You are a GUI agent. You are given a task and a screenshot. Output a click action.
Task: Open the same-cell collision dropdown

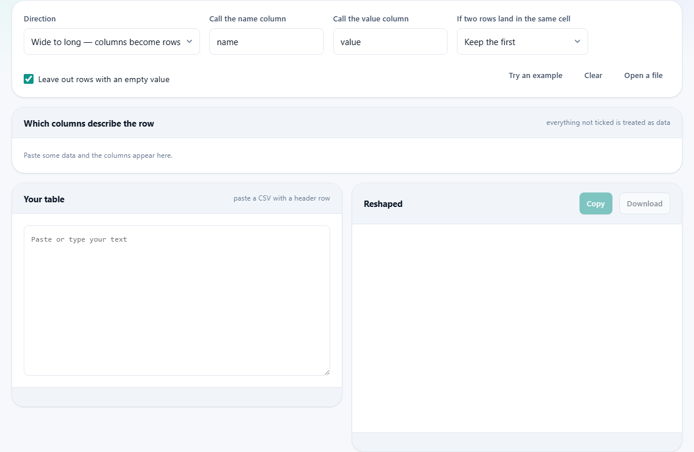[522, 42]
